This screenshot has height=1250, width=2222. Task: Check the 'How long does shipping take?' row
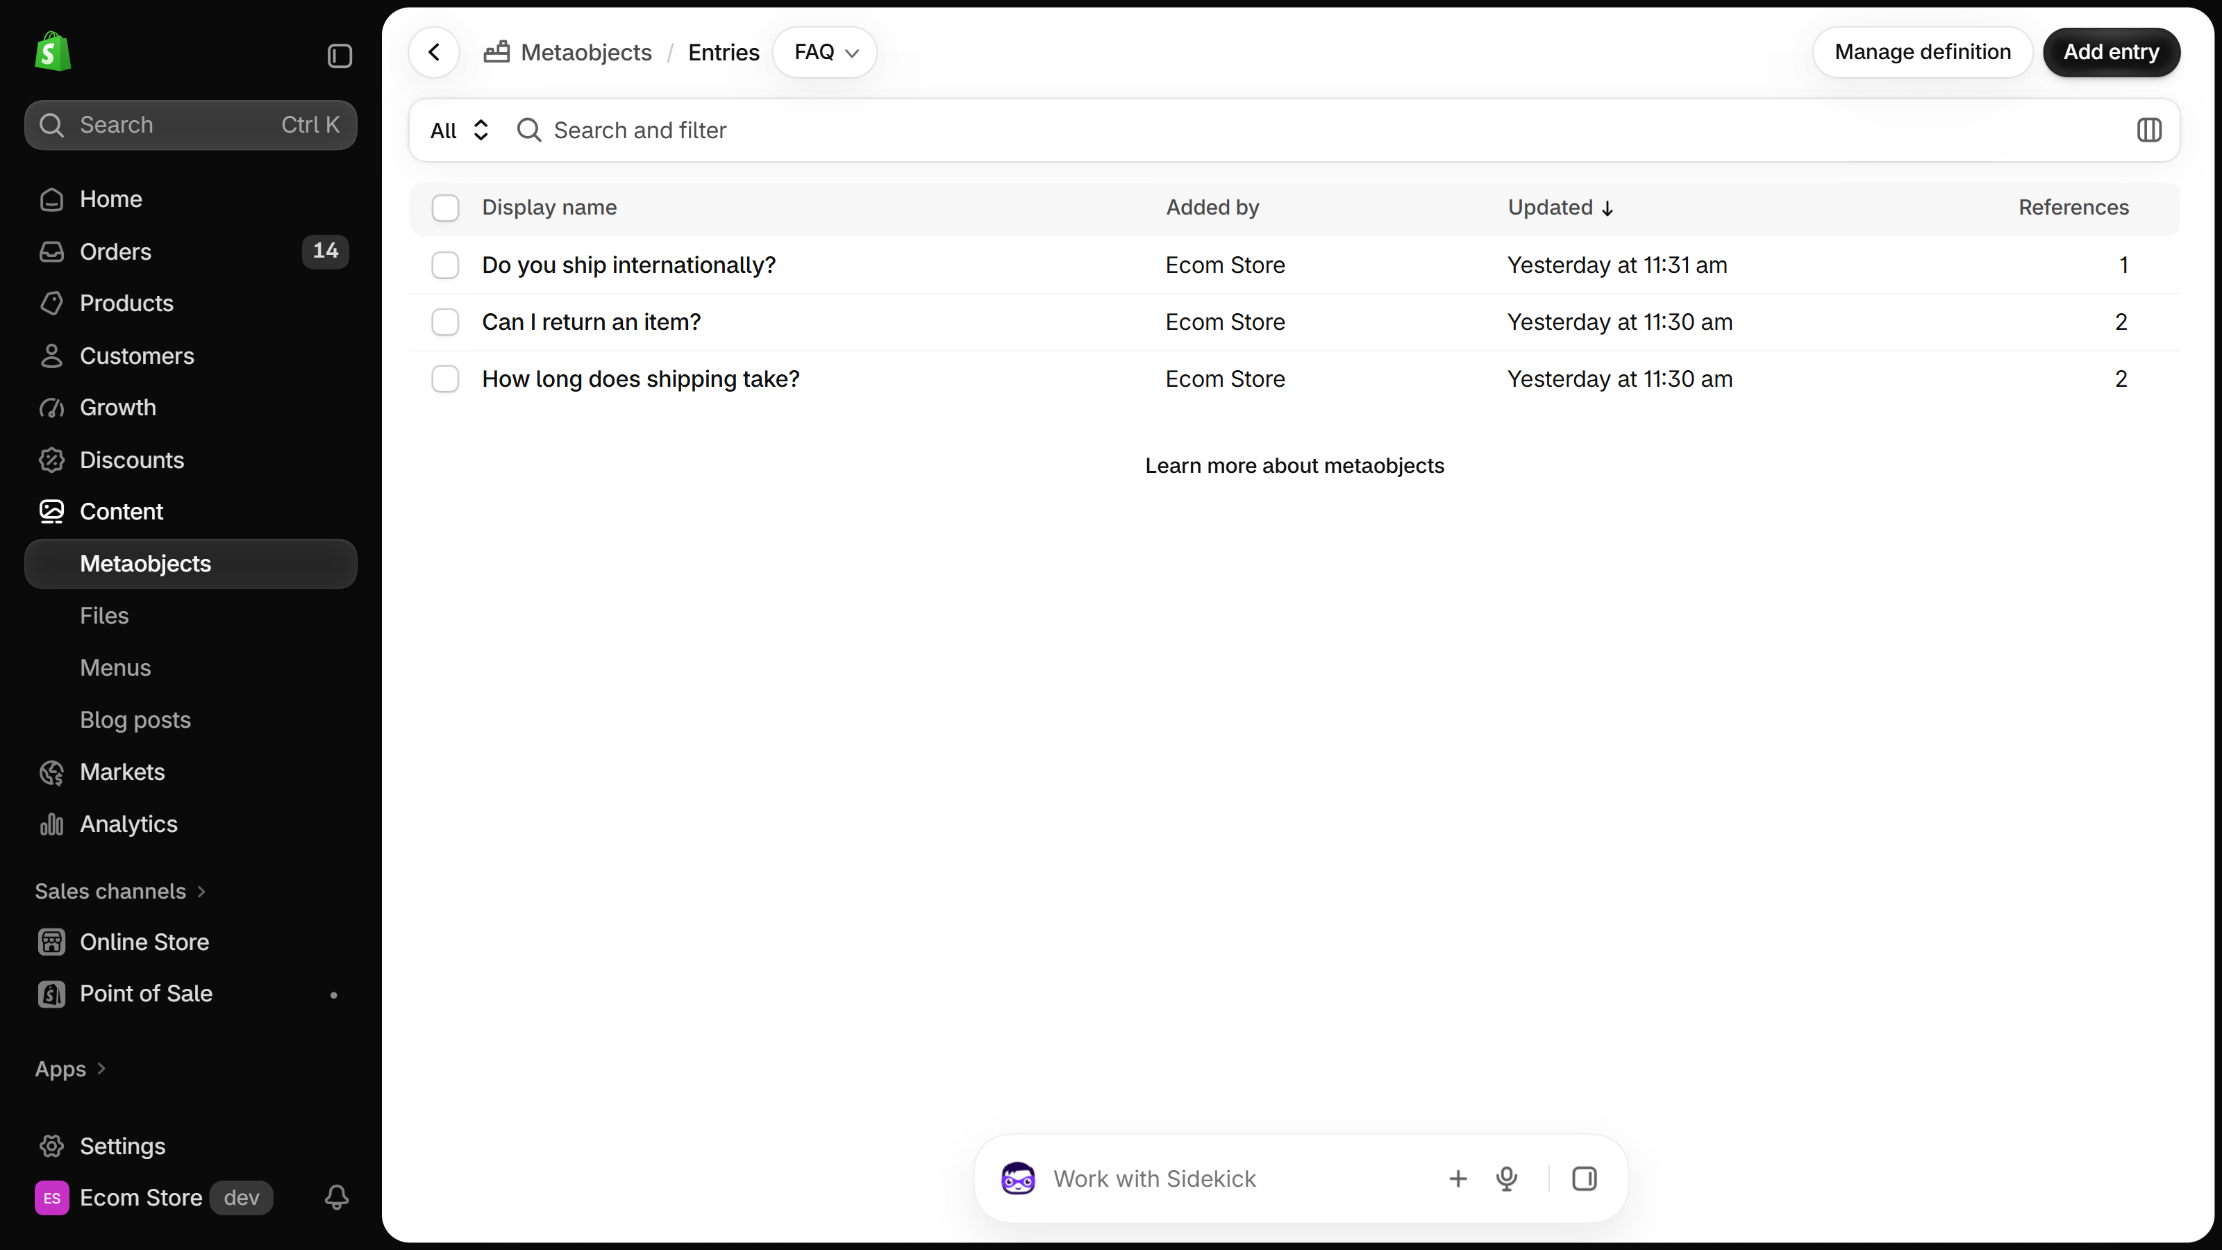coord(445,378)
